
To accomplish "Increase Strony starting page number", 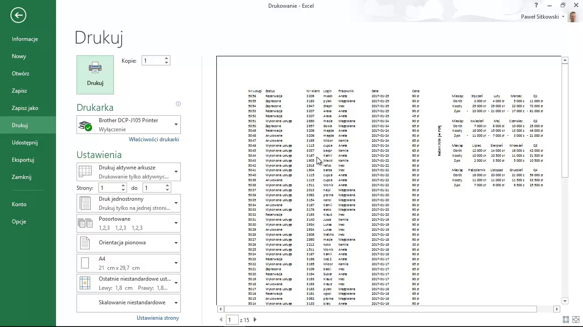I will (123, 185).
